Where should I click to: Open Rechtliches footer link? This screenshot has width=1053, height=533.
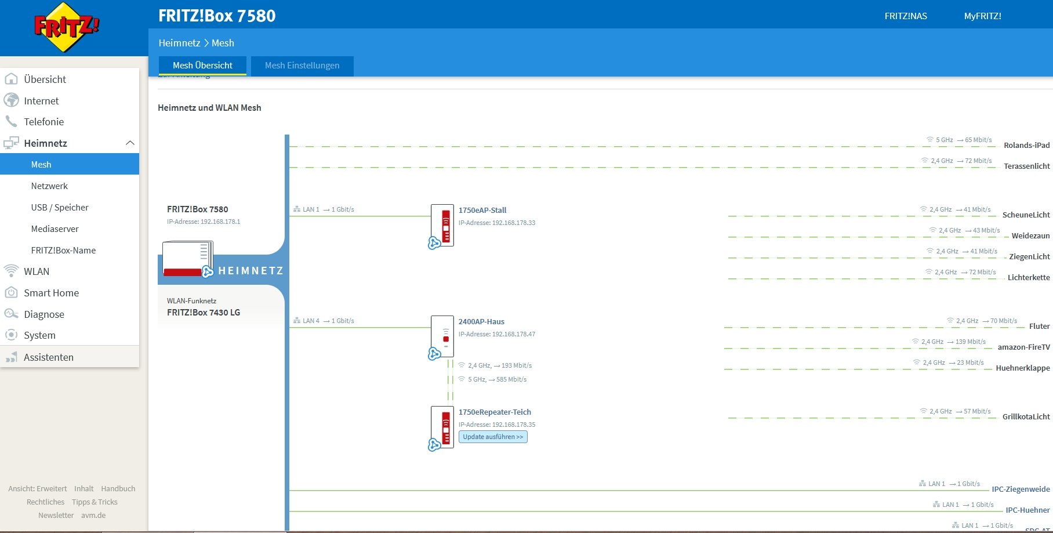pyautogui.click(x=45, y=502)
